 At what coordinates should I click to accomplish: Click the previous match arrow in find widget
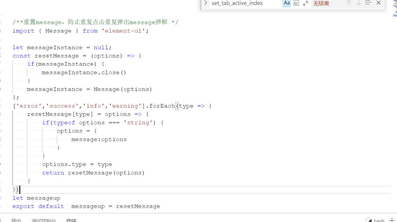[x=348, y=3]
